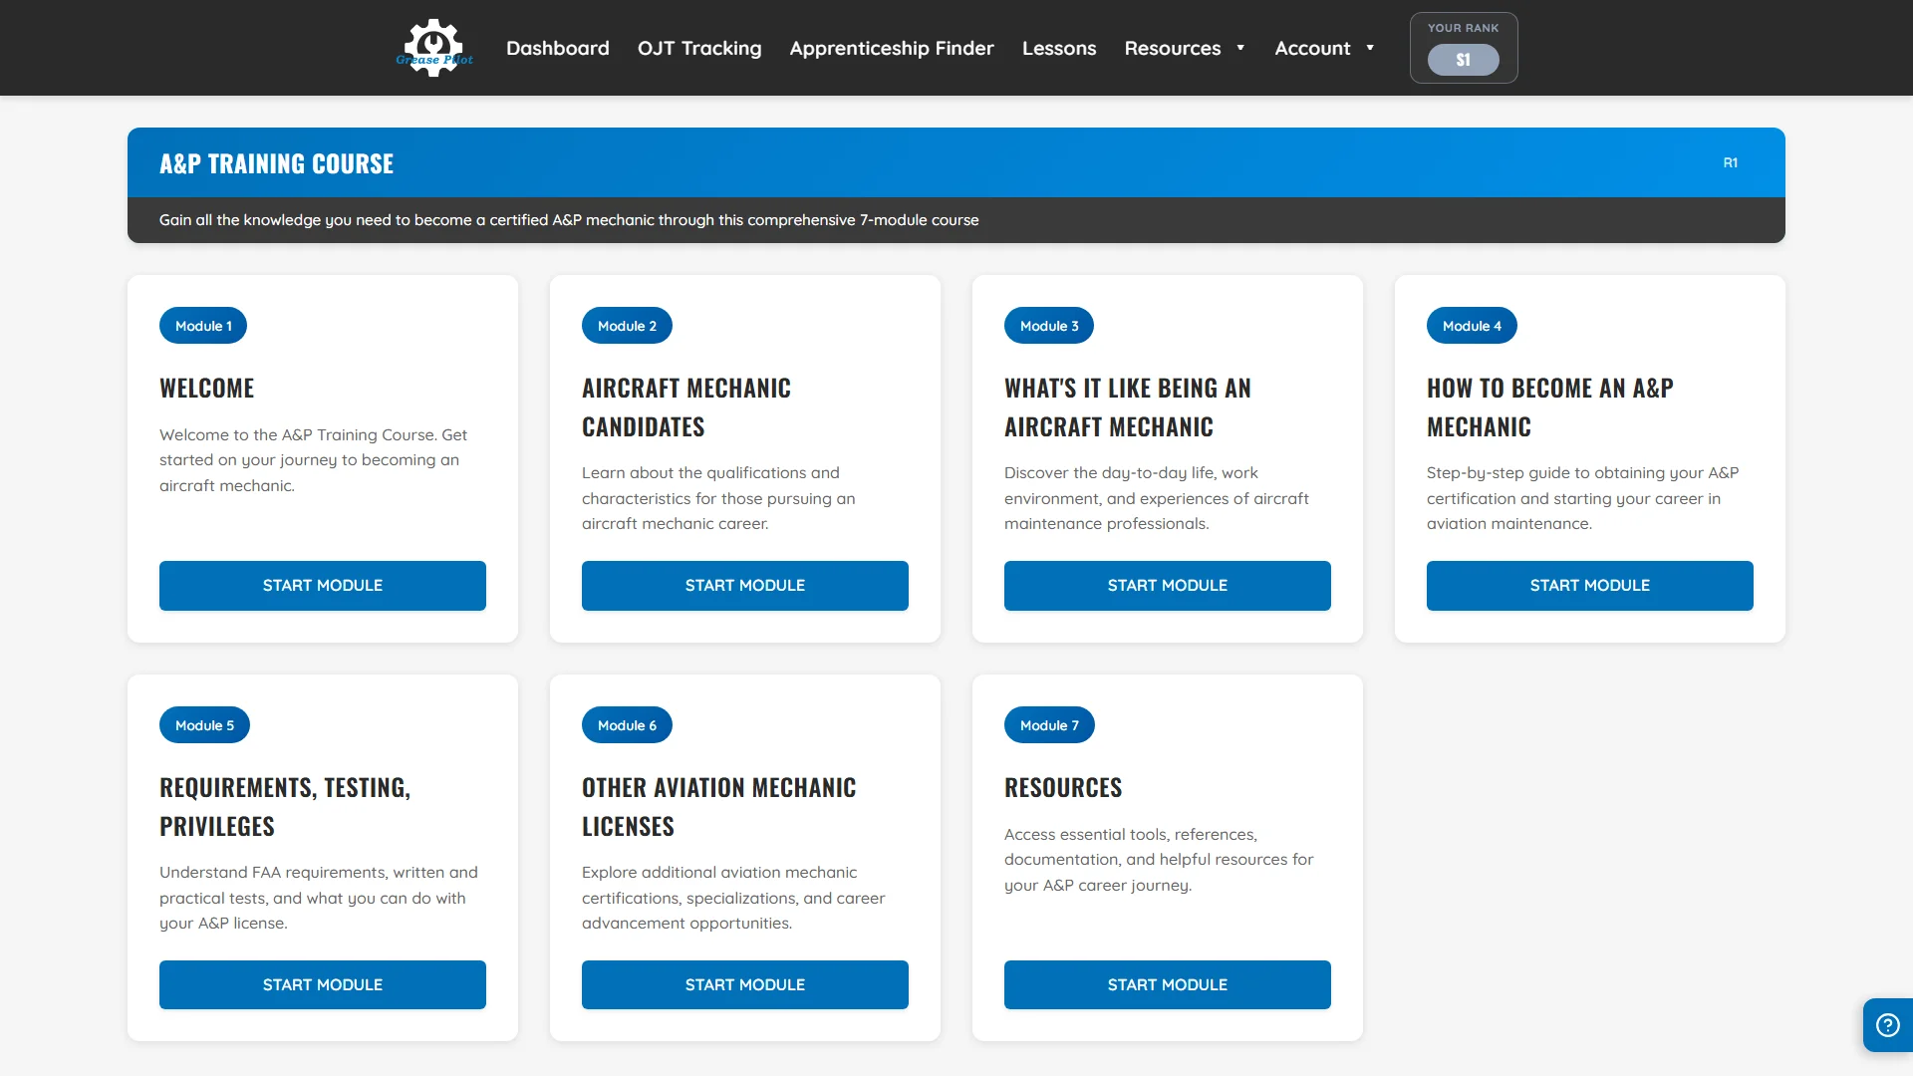Click the 7-module course description subtitle
This screenshot has width=1913, height=1076.
tap(569, 220)
